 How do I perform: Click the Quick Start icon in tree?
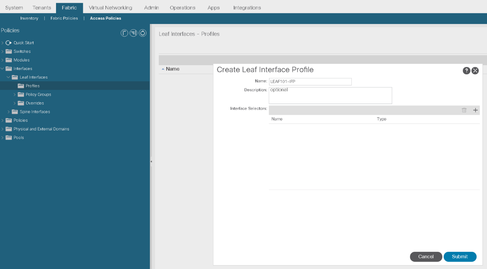click(9, 43)
